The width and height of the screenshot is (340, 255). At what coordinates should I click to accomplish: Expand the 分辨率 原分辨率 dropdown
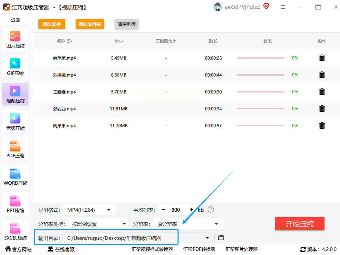coord(188,224)
